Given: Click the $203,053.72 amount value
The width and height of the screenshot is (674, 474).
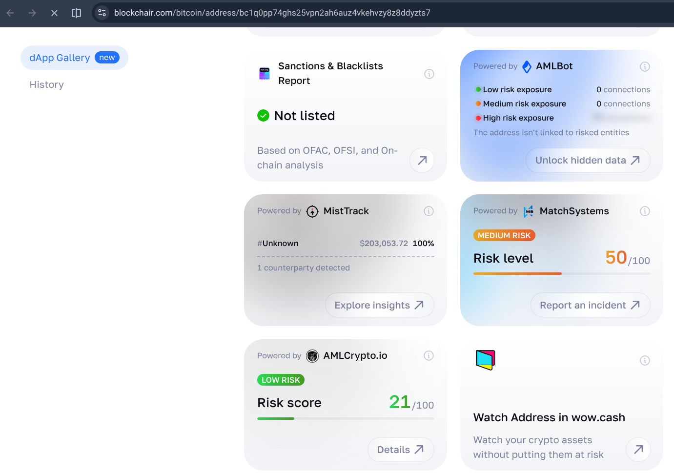Looking at the screenshot, I should [x=384, y=243].
